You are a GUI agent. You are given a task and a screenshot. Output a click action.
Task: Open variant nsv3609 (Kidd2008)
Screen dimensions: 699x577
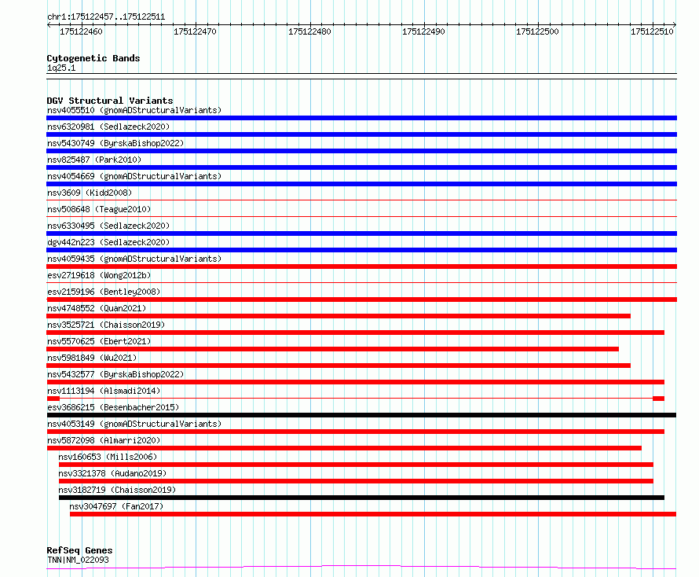tap(90, 193)
